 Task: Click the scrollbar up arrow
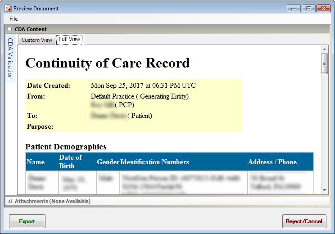coord(325,49)
